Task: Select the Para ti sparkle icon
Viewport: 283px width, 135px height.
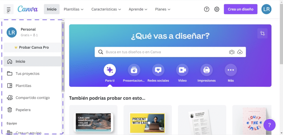Action: tap(110, 70)
